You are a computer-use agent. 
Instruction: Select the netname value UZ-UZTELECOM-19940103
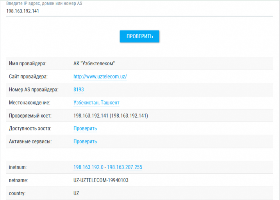[x=101, y=180]
